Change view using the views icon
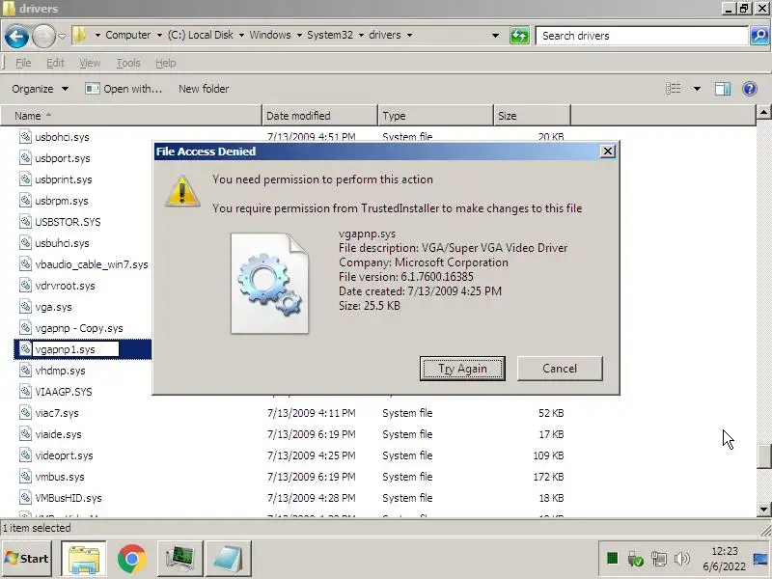Image resolution: width=772 pixels, height=579 pixels. 673,89
